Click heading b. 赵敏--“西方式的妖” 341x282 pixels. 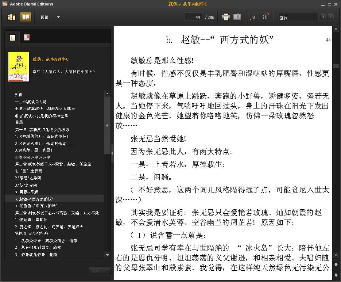pos(220,40)
